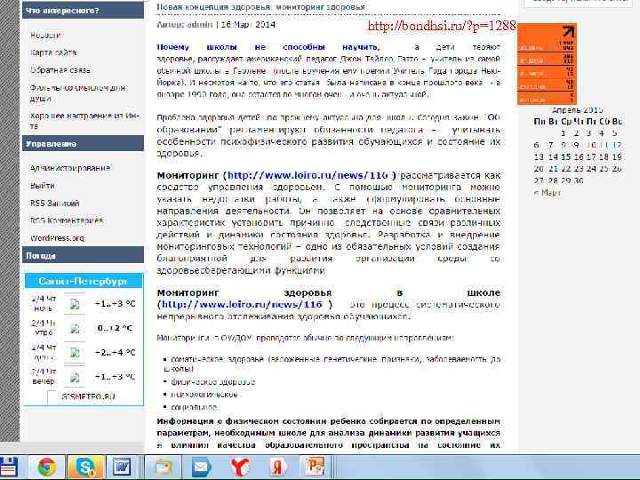Open the RSS Записей feed link

[x=55, y=203]
